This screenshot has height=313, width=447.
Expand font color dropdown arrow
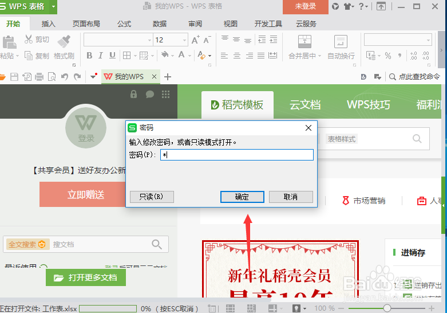189,56
